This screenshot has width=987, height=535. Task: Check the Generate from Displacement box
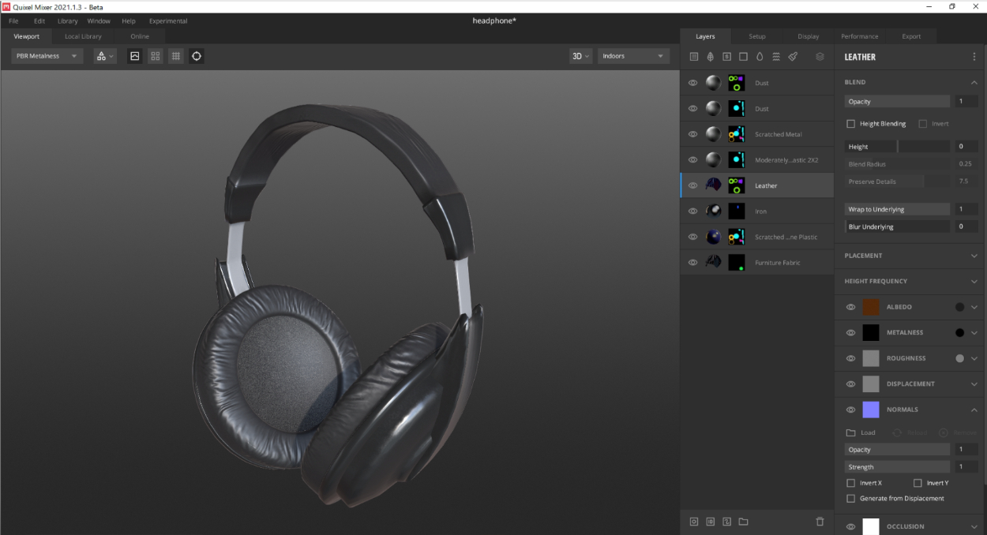[x=850, y=499]
